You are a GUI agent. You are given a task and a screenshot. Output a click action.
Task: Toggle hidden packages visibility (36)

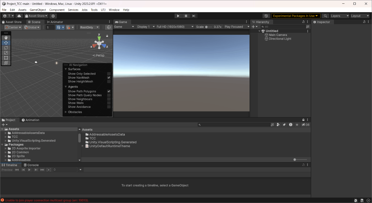pyautogui.click(x=305, y=125)
